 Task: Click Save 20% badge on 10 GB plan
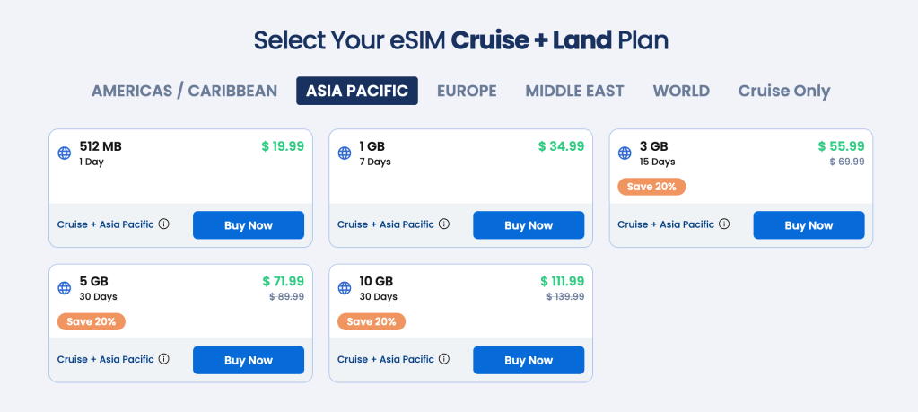click(x=372, y=321)
